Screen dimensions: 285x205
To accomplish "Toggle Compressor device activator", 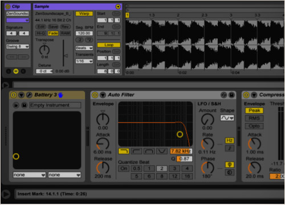I will [246, 95].
